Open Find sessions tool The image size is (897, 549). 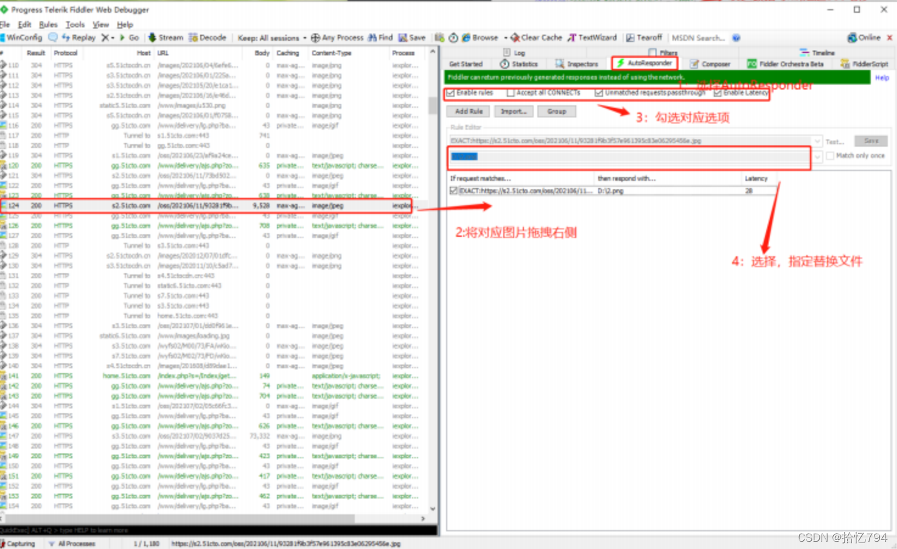tap(380, 38)
